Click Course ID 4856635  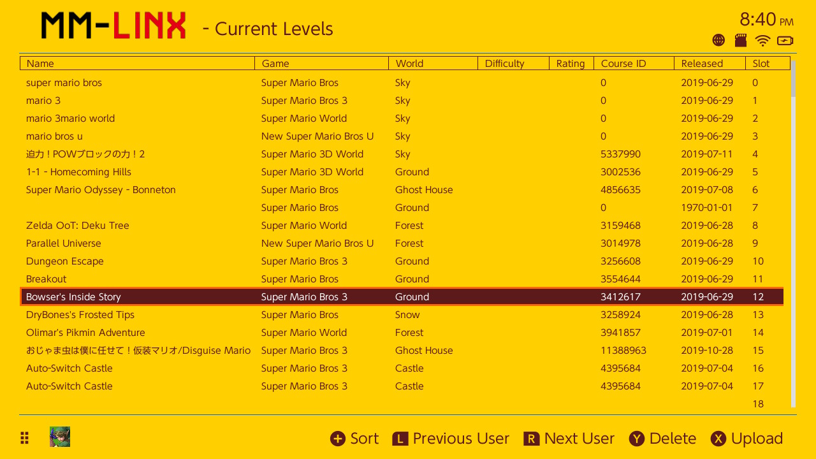coord(620,189)
